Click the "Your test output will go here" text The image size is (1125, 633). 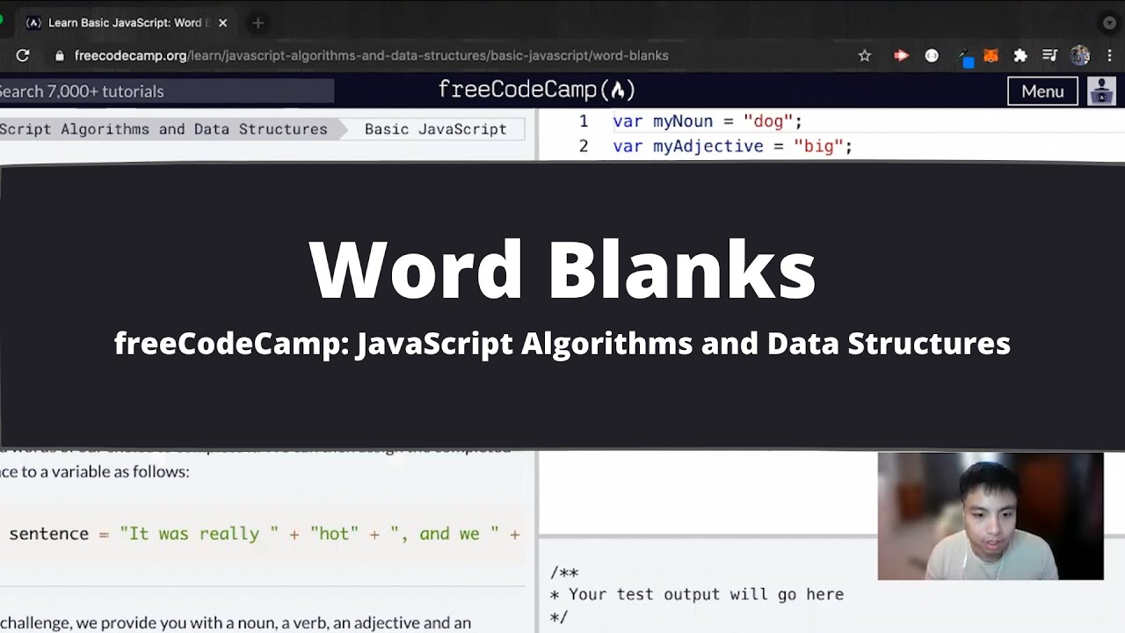pyautogui.click(x=706, y=594)
